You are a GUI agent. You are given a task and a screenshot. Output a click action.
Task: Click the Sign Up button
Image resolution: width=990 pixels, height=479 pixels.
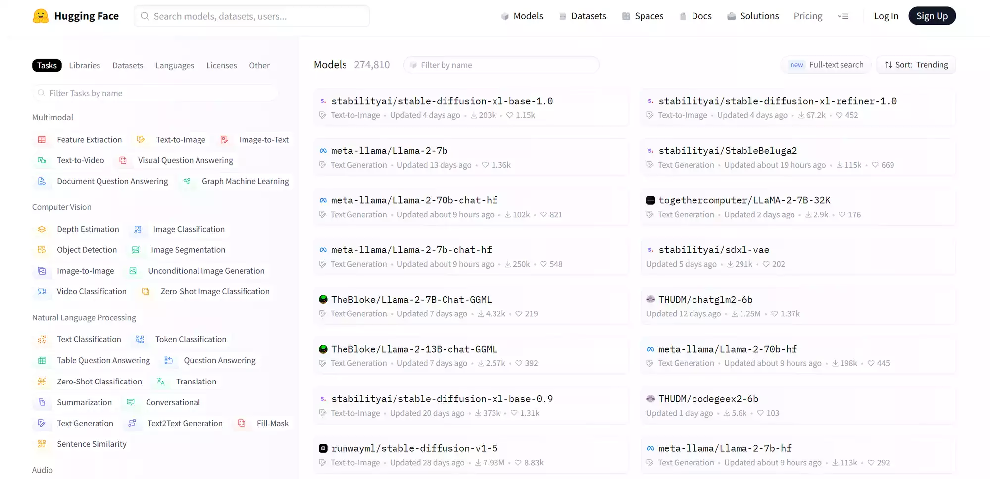932,16
